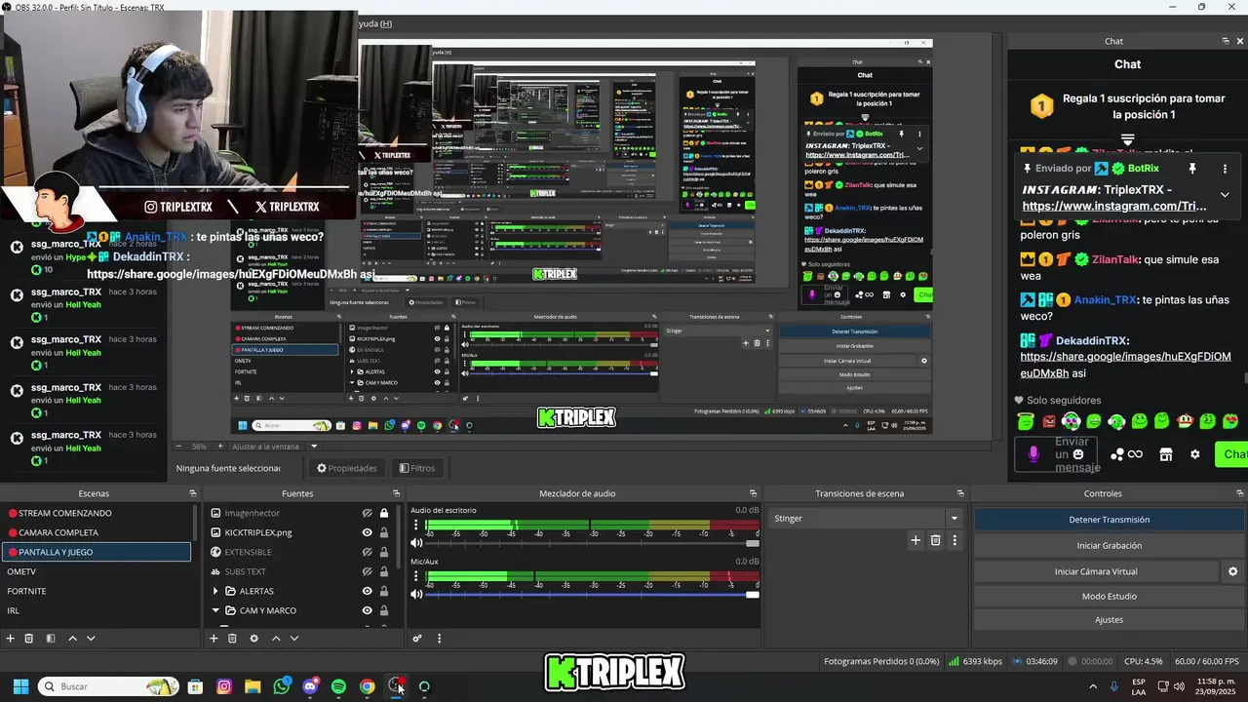Image resolution: width=1248 pixels, height=702 pixels.
Task: Switch to CAMARA COMPLETA scene
Action: pos(53,532)
